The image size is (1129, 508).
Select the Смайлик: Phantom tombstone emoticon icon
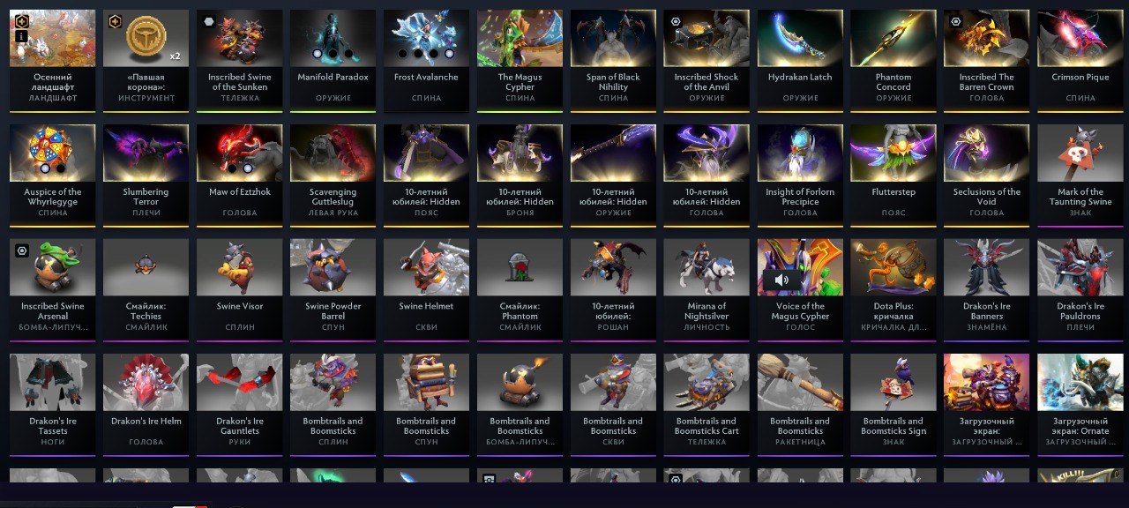point(520,268)
